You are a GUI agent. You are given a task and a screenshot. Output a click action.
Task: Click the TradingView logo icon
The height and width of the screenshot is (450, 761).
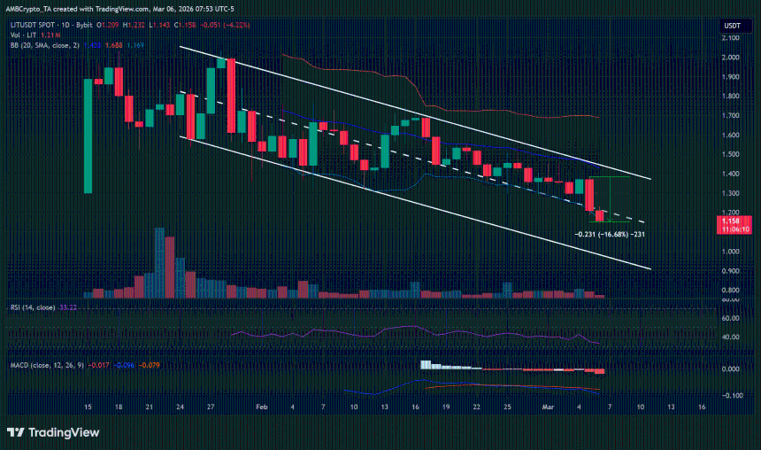15,432
